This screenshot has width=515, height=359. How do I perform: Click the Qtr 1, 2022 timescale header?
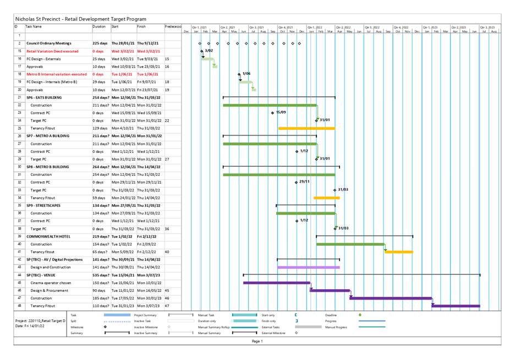click(315, 26)
